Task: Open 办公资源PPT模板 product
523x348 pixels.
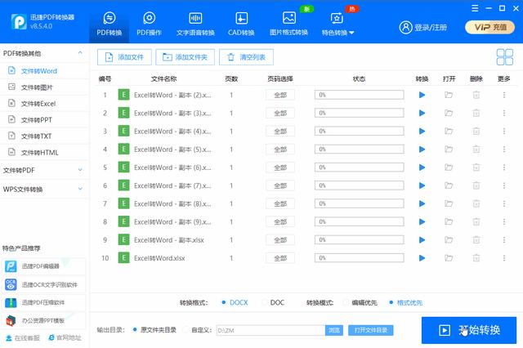Action: [43, 321]
